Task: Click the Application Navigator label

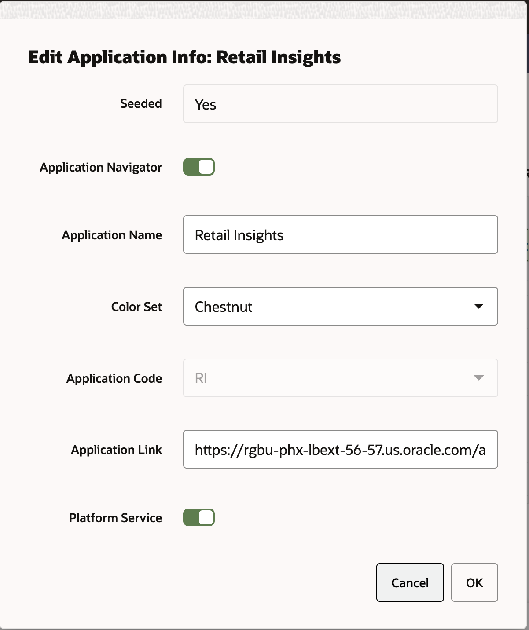Action: click(x=101, y=168)
